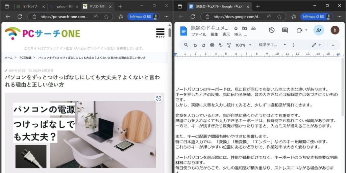The width and height of the screenshot is (346, 173).
Task: Open Google account avatar h
Action: [335, 30]
